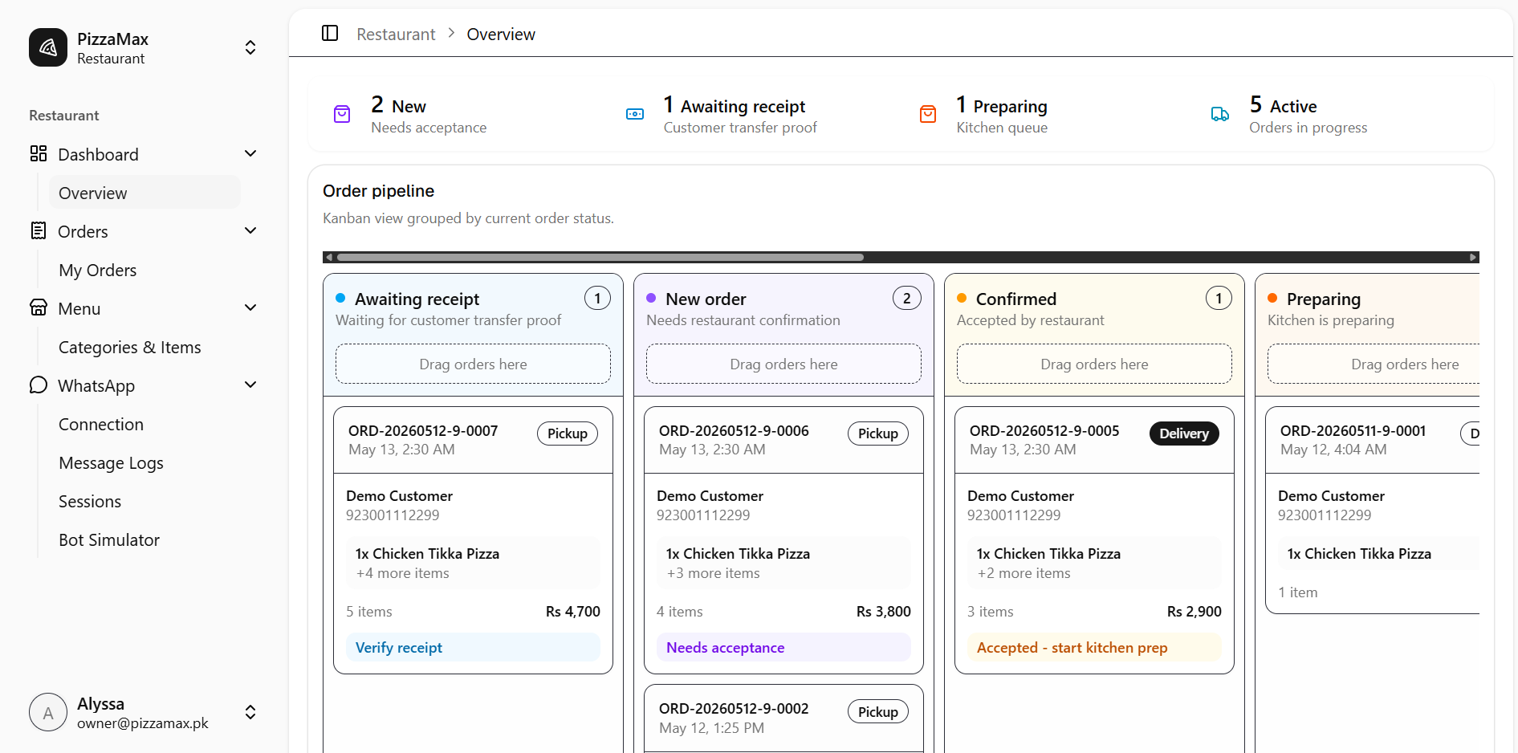Click the Menu store icon
This screenshot has height=753, width=1518.
39,307
